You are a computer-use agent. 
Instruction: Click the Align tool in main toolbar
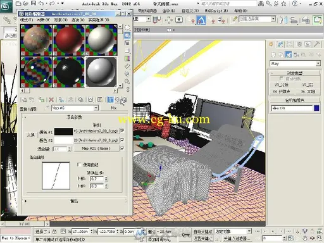(294, 20)
